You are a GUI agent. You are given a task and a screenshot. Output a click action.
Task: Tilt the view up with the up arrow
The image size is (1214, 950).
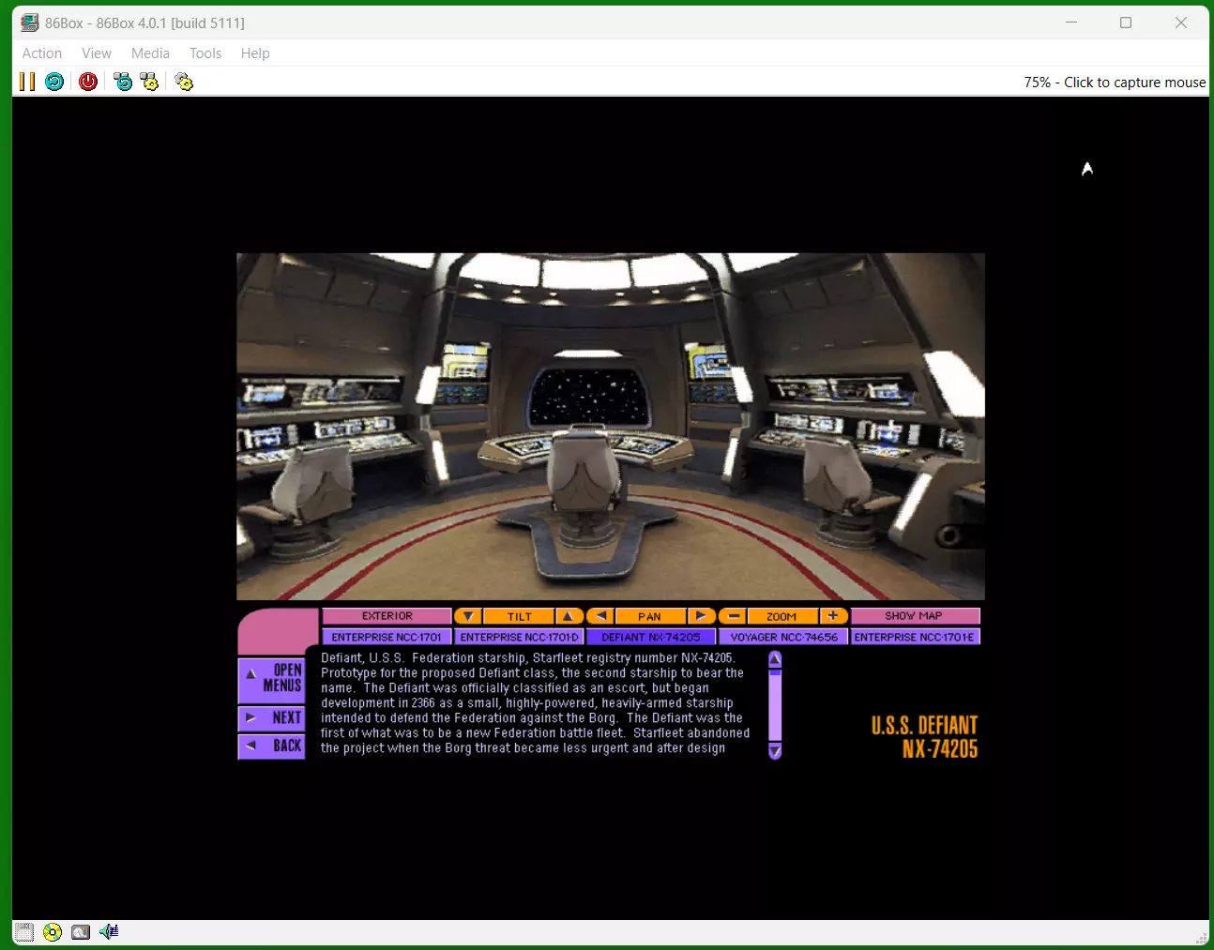568,616
